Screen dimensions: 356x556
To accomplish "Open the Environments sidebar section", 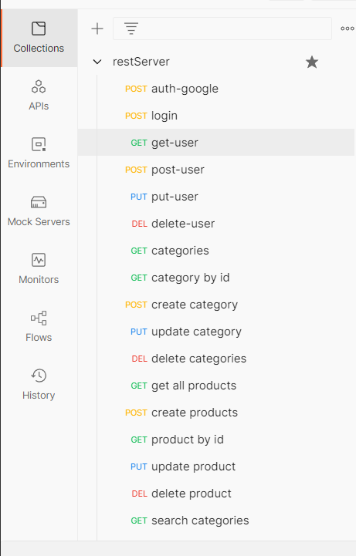I will click(x=39, y=153).
